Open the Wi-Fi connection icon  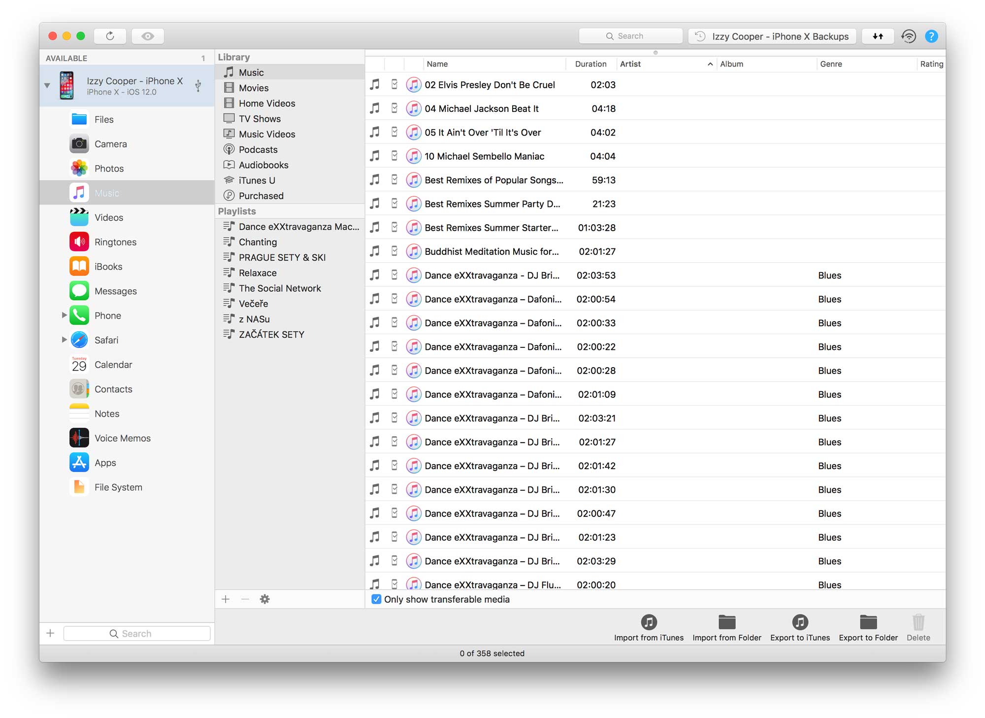pos(909,36)
